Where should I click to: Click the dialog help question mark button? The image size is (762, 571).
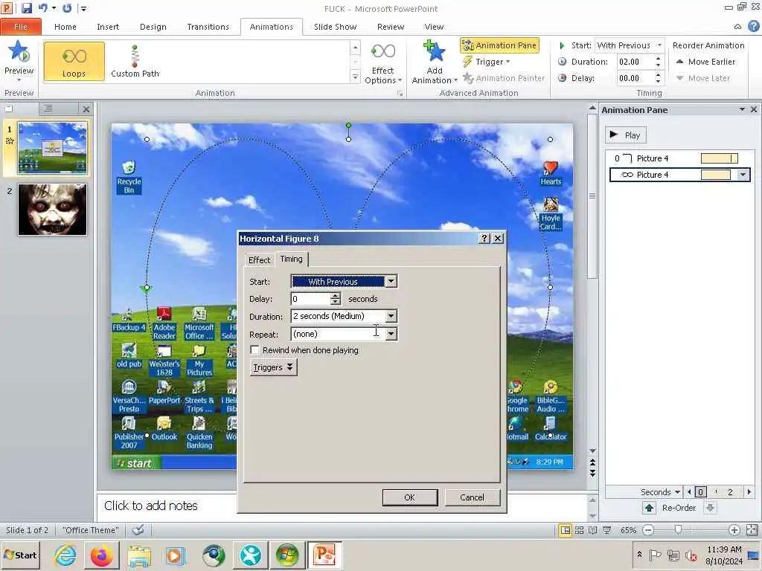pos(484,239)
